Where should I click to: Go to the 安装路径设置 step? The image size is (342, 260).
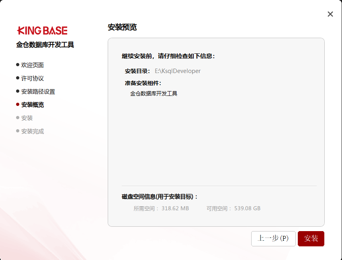pyautogui.click(x=38, y=91)
